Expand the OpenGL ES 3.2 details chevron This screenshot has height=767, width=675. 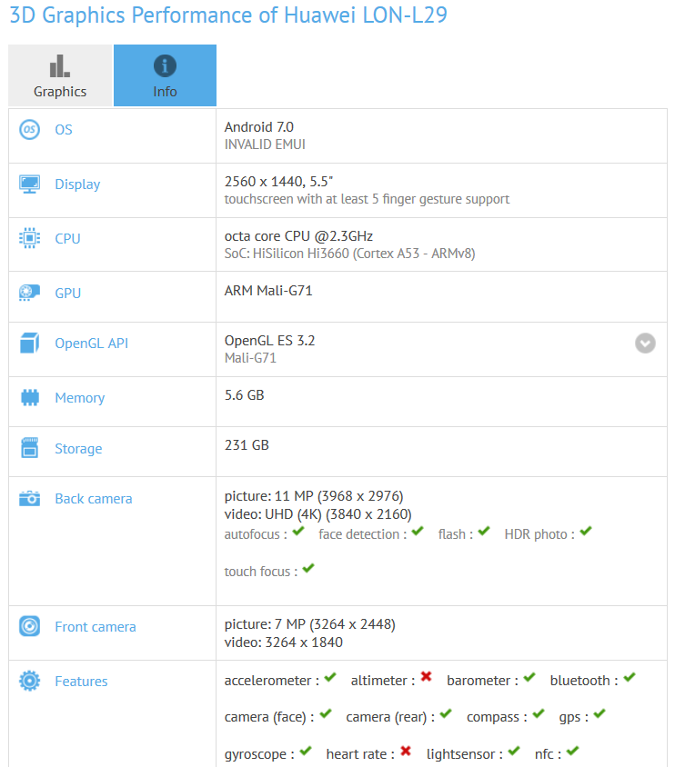coord(645,343)
